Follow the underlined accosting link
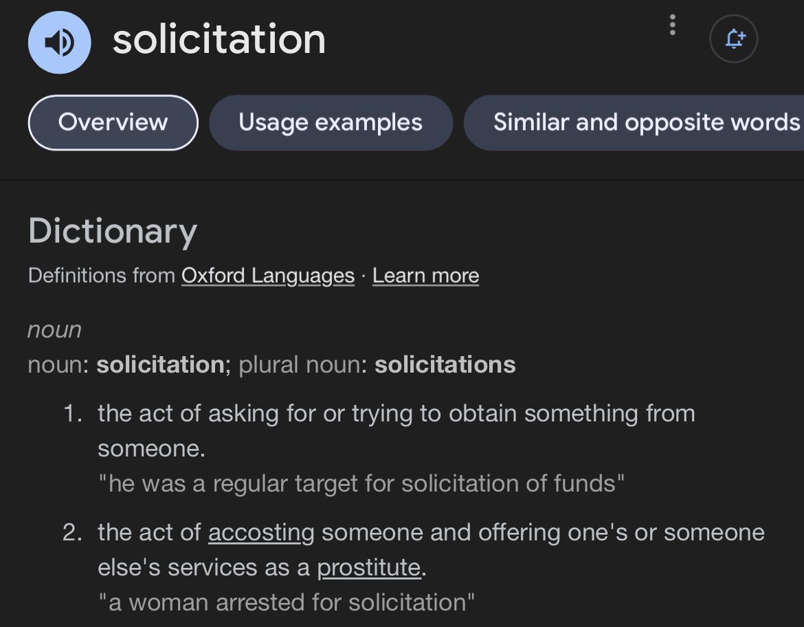This screenshot has height=627, width=804. (x=261, y=533)
